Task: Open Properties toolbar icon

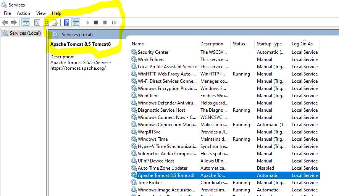Action: 37,22
